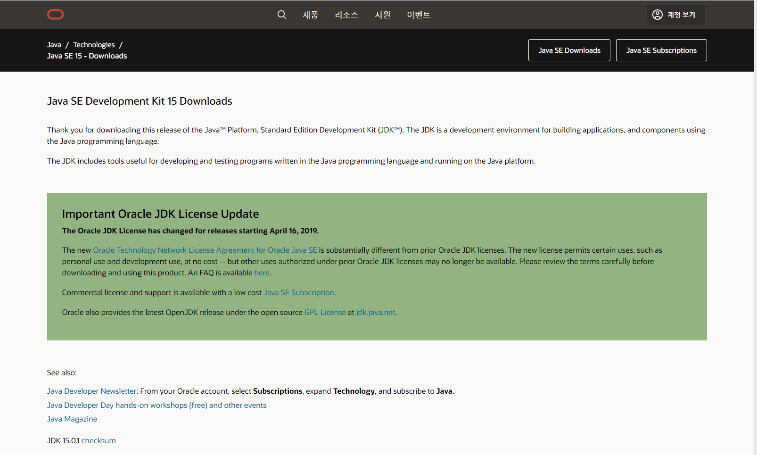Go to Java breadcrumb link

click(x=54, y=45)
